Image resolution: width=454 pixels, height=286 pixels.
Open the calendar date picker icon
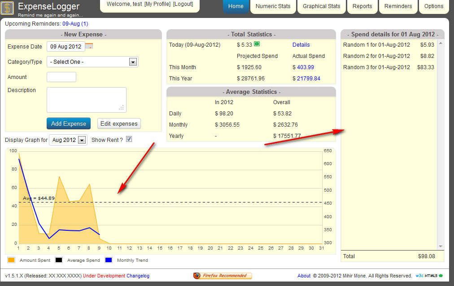(x=89, y=46)
